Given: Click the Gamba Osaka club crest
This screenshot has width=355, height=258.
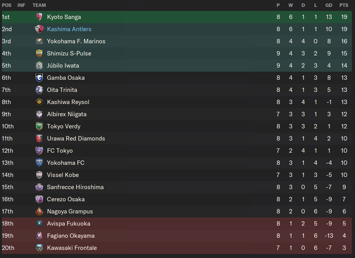Looking at the screenshot, I should (39, 78).
